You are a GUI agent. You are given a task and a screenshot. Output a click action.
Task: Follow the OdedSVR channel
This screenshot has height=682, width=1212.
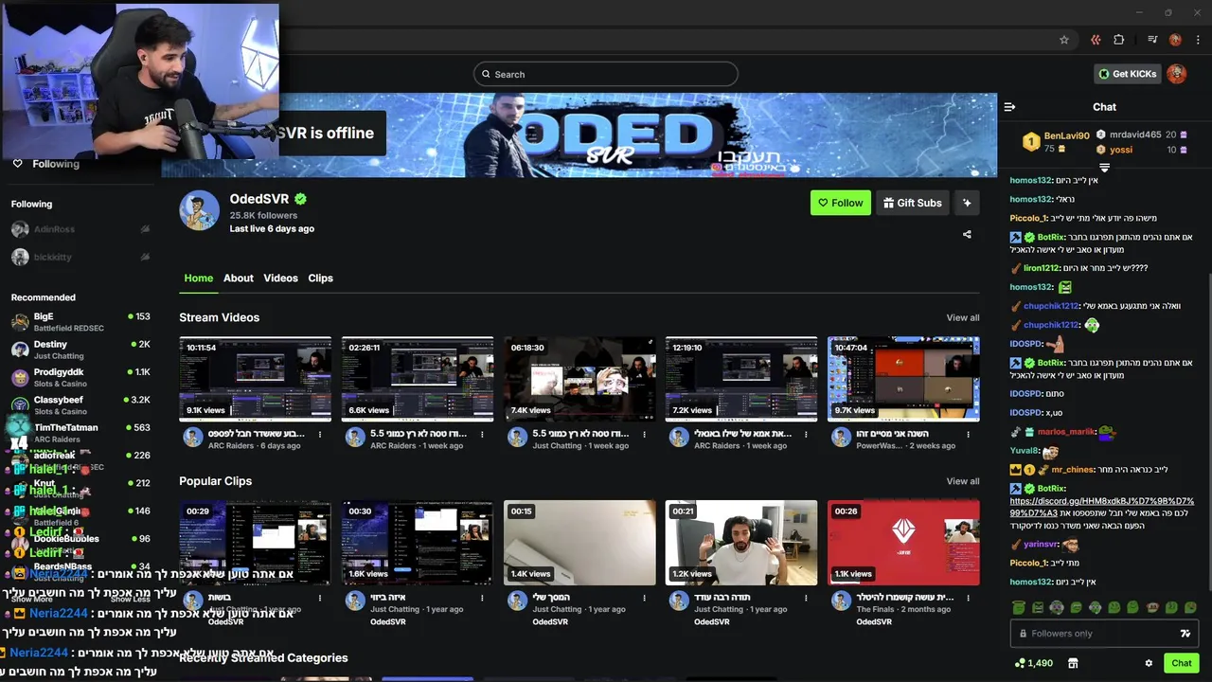[x=841, y=203]
